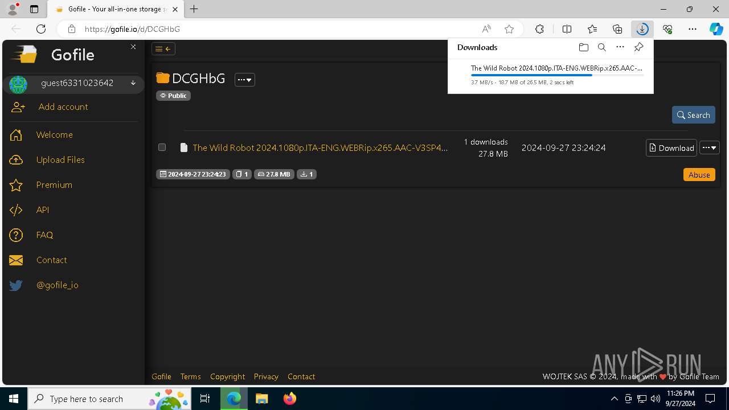
Task: Open Firefox from the taskbar
Action: click(x=290, y=399)
